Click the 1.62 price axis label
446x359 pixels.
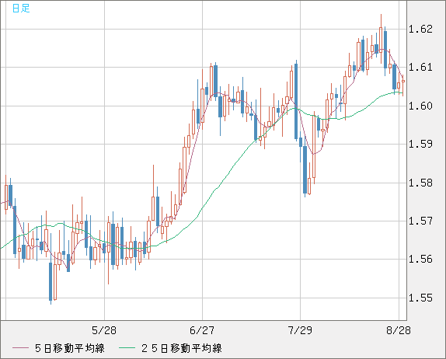click(420, 29)
